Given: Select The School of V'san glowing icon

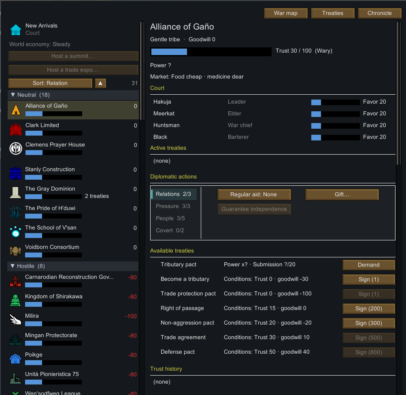Looking at the screenshot, I should tap(15, 231).
